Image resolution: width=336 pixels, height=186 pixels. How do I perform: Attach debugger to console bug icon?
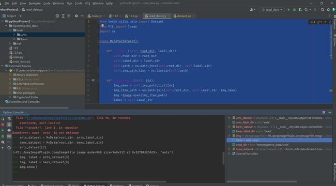point(3,136)
